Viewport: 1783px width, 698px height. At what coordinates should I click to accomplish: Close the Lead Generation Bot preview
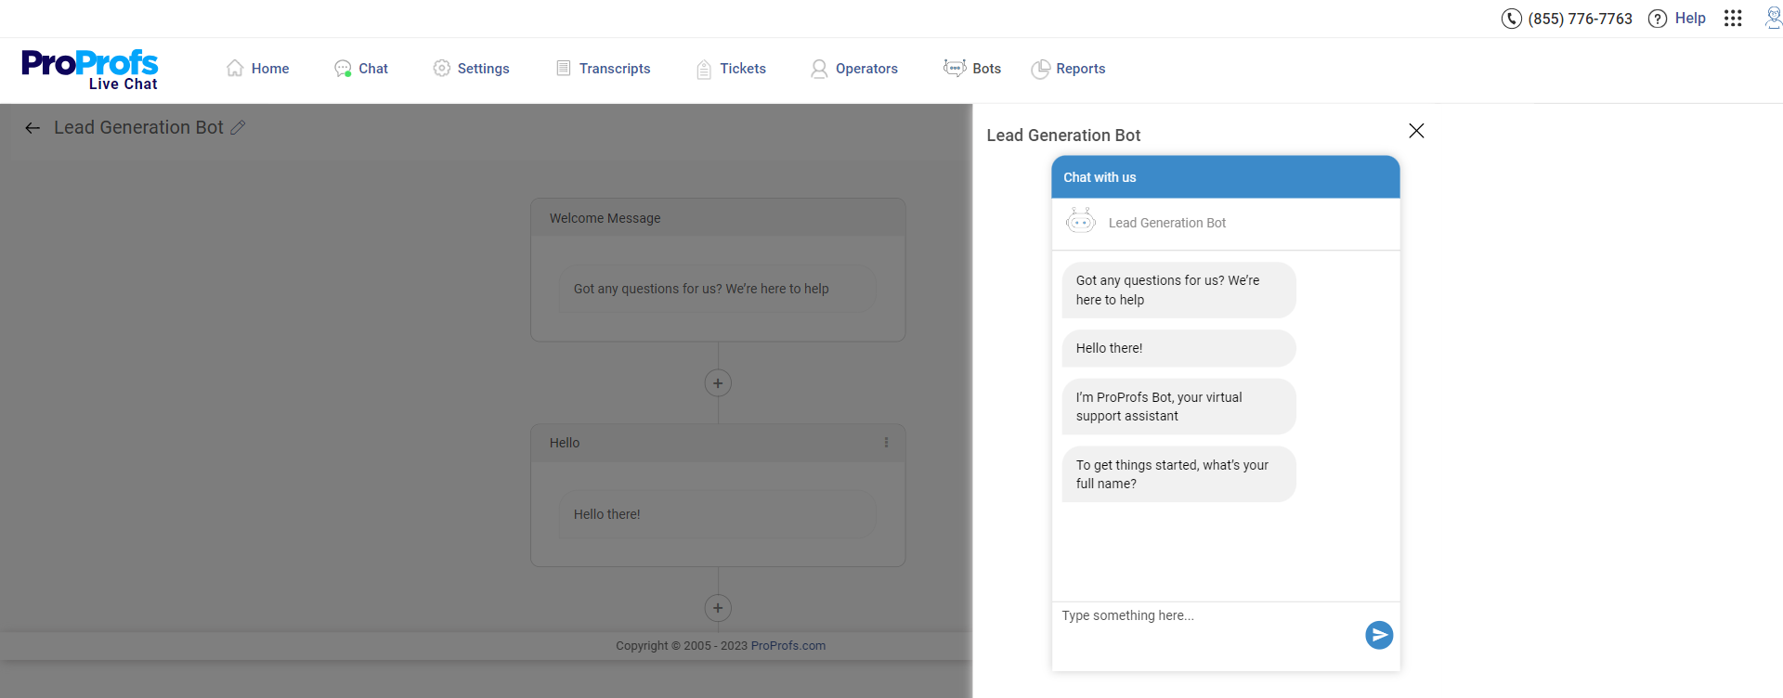pos(1416,131)
